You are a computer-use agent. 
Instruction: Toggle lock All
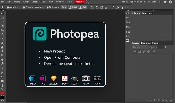[154, 51]
